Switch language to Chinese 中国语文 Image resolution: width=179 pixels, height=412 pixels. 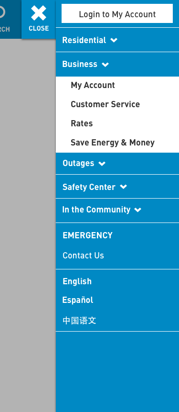click(79, 321)
